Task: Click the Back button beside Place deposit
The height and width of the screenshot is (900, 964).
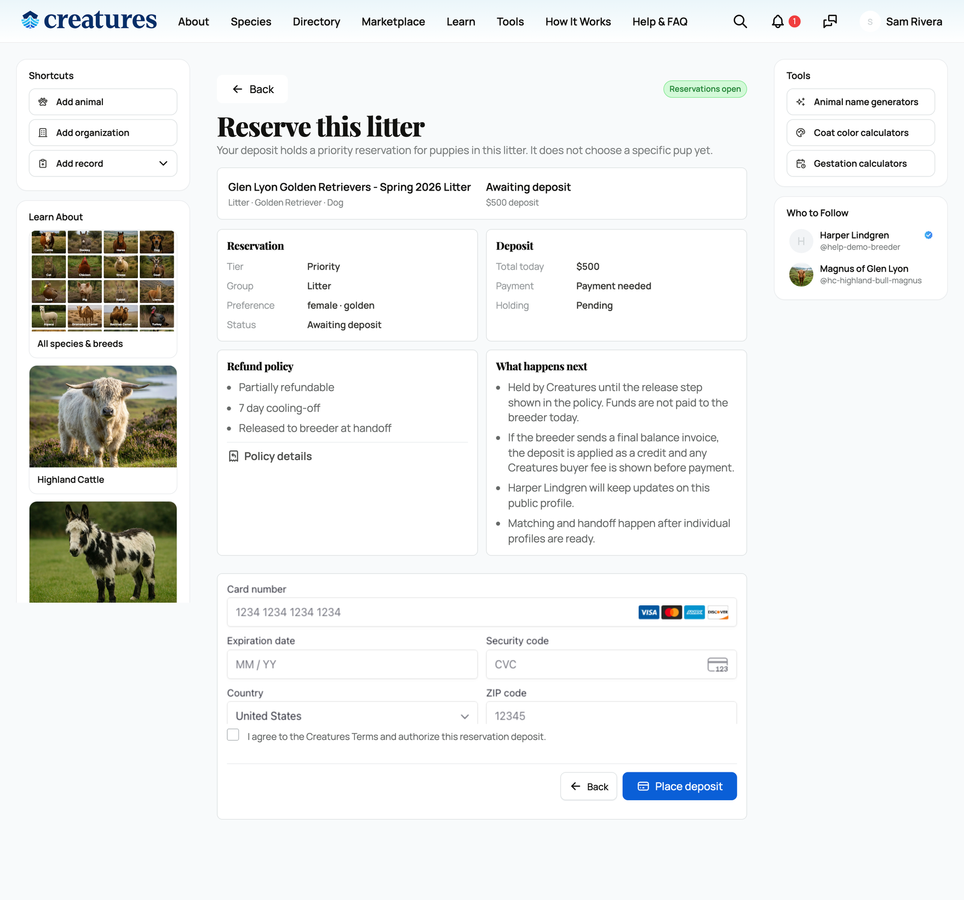Action: [x=588, y=787]
